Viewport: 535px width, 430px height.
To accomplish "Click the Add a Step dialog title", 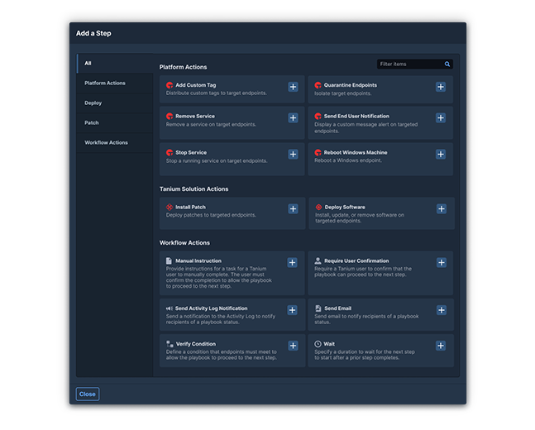I will point(93,33).
